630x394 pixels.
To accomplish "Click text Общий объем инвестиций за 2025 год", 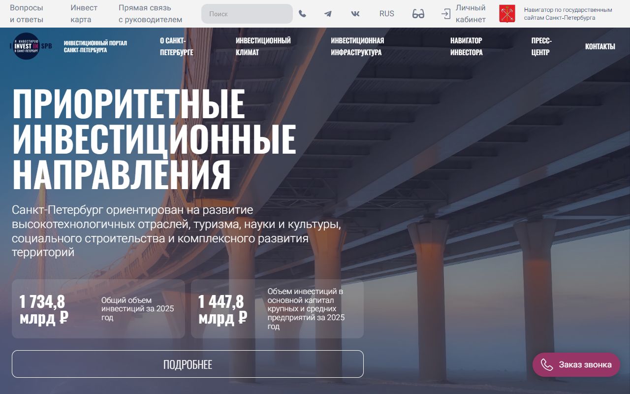I will pyautogui.click(x=138, y=309).
